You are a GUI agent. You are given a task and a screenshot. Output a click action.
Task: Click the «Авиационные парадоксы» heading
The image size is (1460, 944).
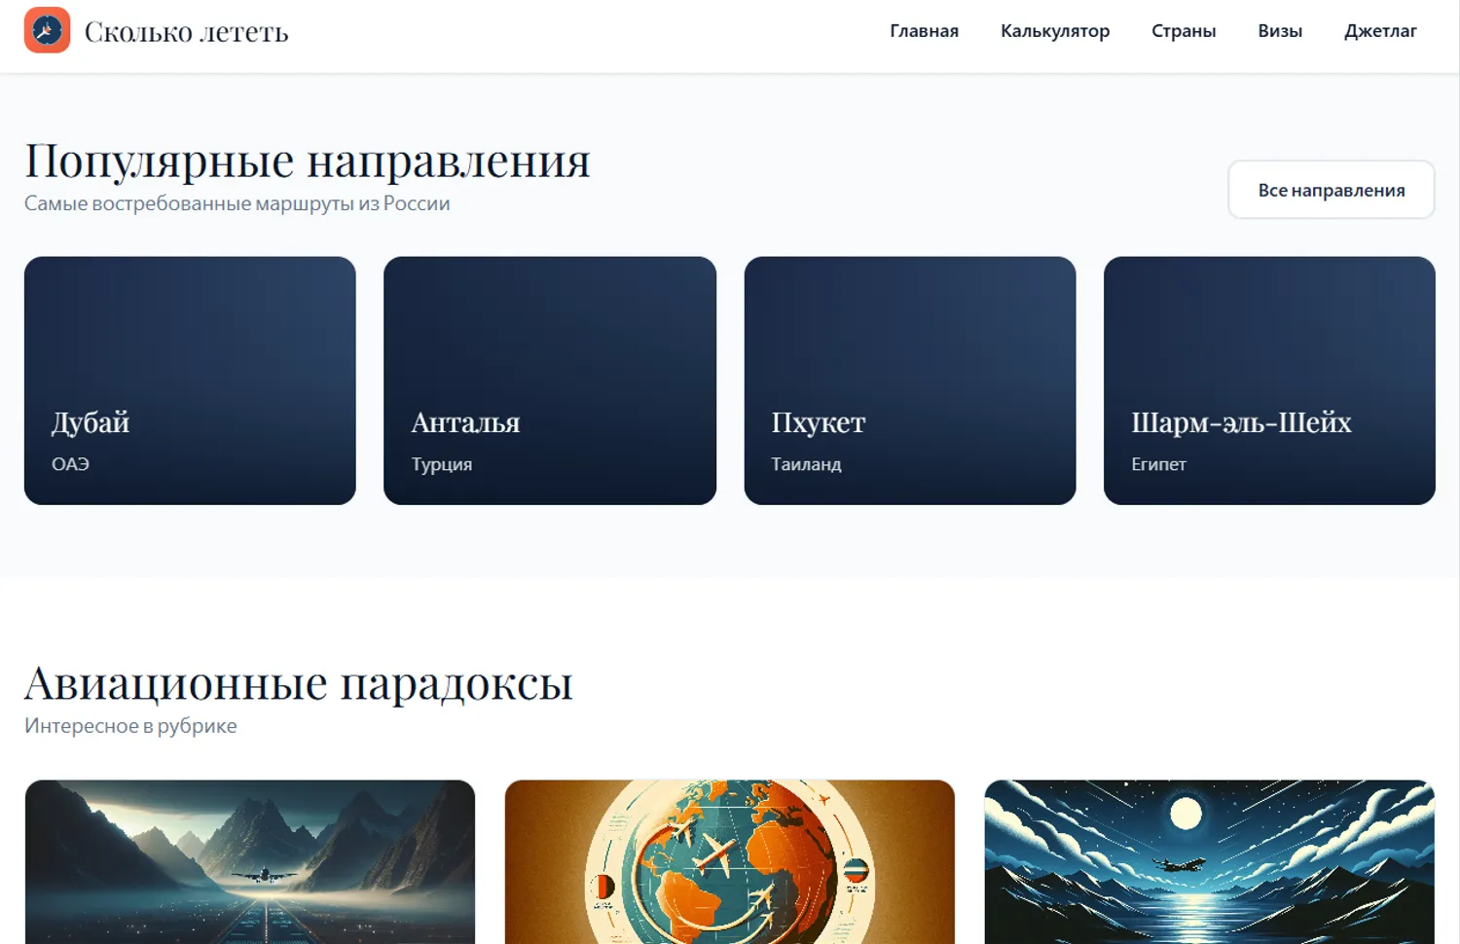[299, 683]
